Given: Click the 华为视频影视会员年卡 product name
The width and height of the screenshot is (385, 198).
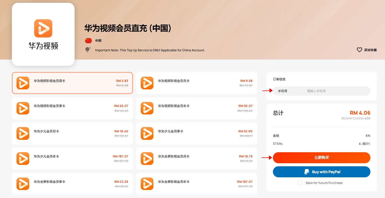Looking at the screenshot, I should pyautogui.click(x=174, y=106).
